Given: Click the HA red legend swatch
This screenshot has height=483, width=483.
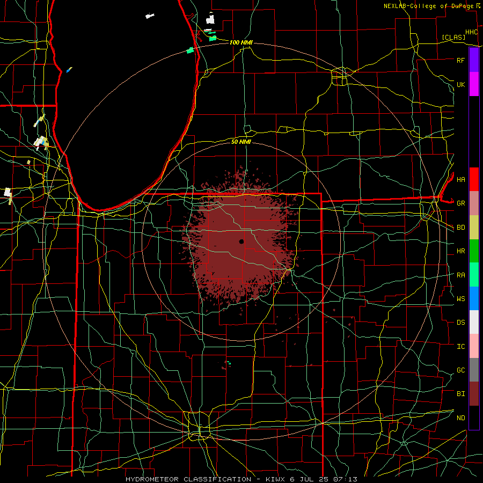Looking at the screenshot, I should click(x=474, y=179).
